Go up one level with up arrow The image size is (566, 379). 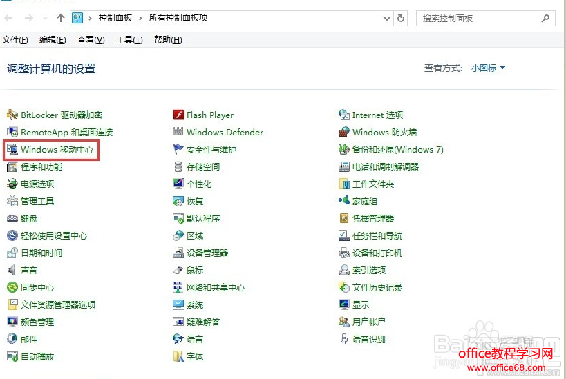coord(61,18)
